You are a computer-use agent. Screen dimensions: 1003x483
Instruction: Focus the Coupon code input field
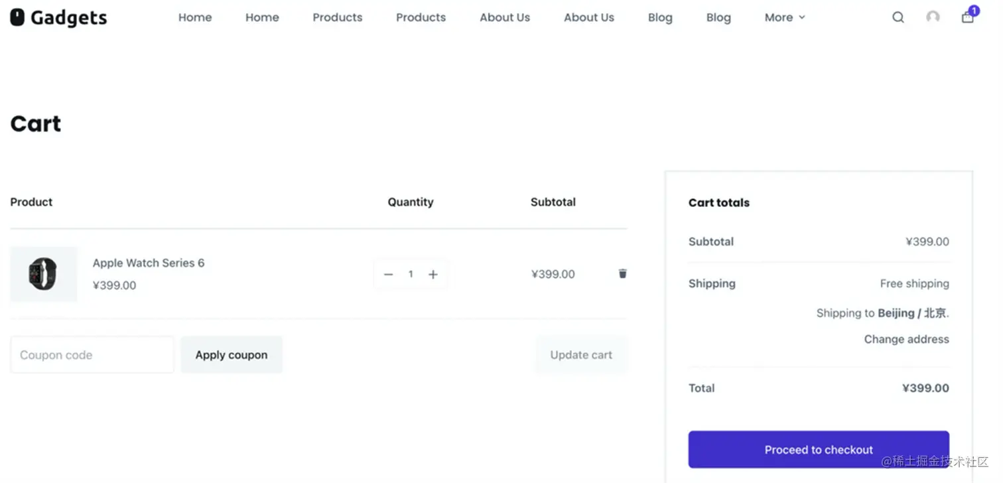pos(92,355)
